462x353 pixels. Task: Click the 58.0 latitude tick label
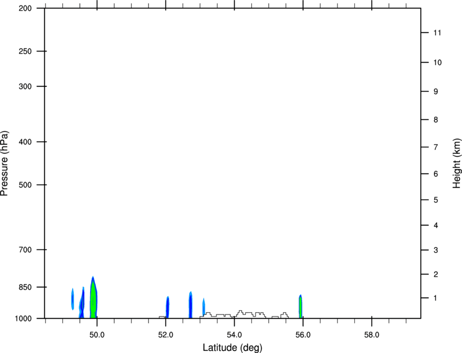coord(372,335)
